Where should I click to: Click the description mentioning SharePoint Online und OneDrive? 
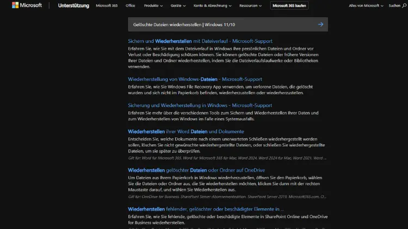(228, 220)
